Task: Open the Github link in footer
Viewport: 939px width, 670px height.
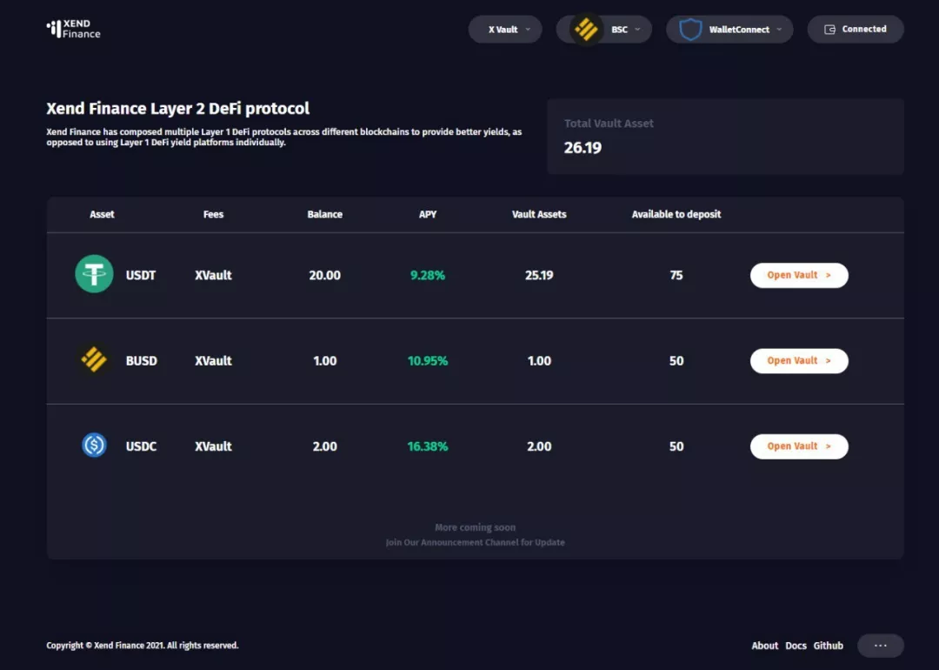Action: click(x=829, y=646)
